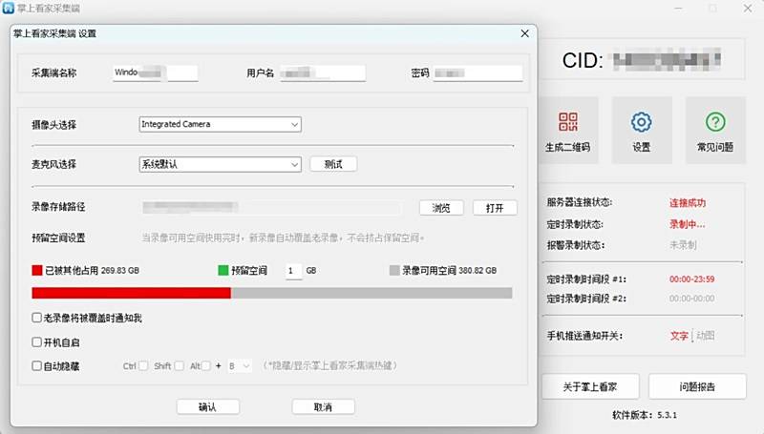Image resolution: width=764 pixels, height=434 pixels.
Task: Click the 预留空间 GB input field
Action: click(292, 271)
